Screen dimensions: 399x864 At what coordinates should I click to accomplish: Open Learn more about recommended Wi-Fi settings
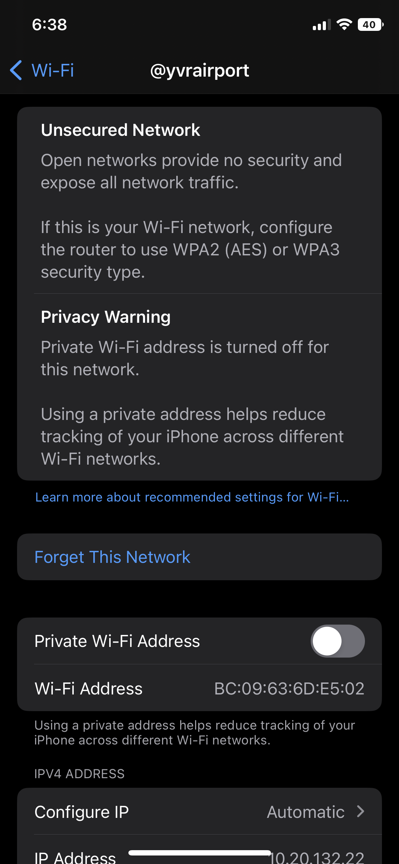coord(192,497)
